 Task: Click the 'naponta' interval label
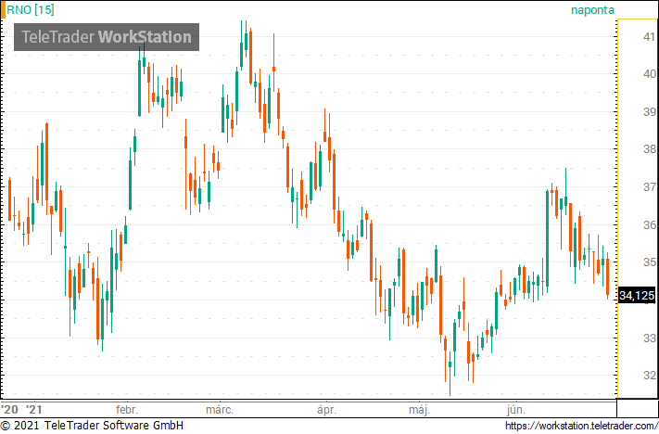click(592, 10)
